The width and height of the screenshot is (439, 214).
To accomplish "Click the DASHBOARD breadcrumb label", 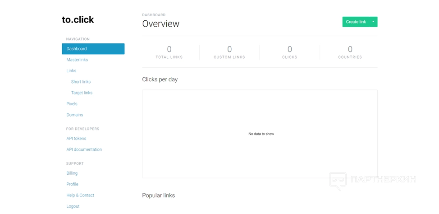I will (x=154, y=15).
